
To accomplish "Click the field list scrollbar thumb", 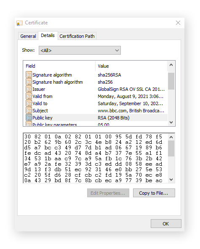I will point(171,81).
